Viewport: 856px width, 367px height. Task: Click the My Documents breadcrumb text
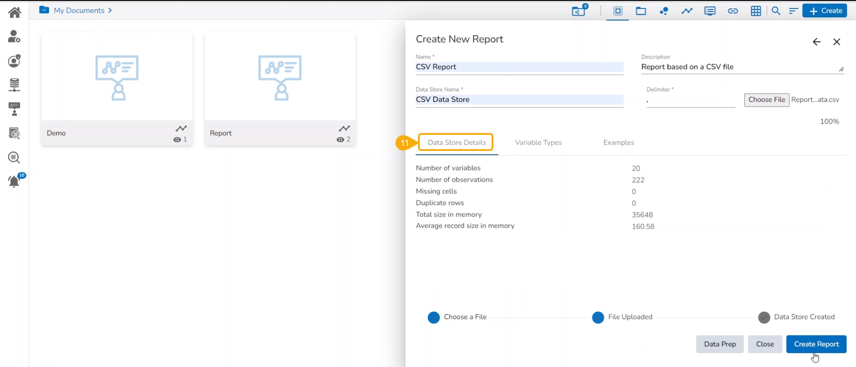(x=79, y=10)
